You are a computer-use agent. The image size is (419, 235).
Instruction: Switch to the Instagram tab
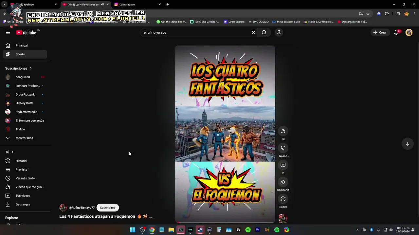[137, 5]
